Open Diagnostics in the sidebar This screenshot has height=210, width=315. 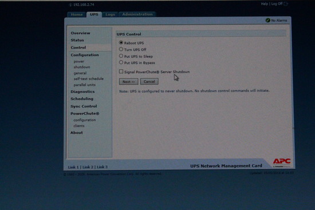(x=82, y=92)
